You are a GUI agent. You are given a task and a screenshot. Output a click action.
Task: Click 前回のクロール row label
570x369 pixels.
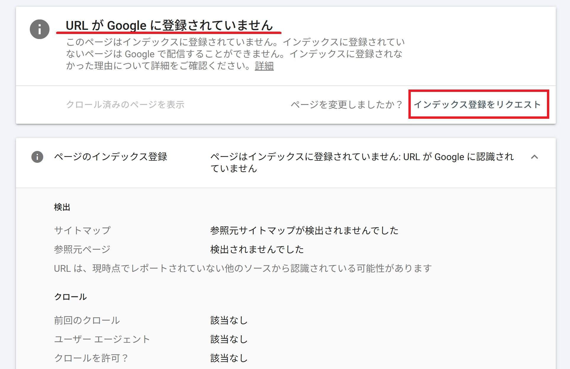click(87, 320)
